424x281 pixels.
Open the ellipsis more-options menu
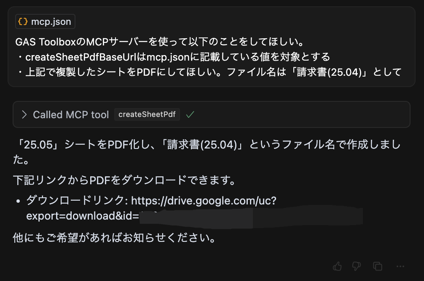point(400,266)
